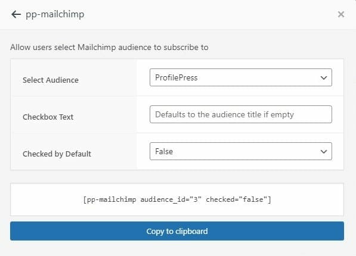356x256 pixels.
Task: Copy the shortcode to clipboard
Action: pos(177,231)
